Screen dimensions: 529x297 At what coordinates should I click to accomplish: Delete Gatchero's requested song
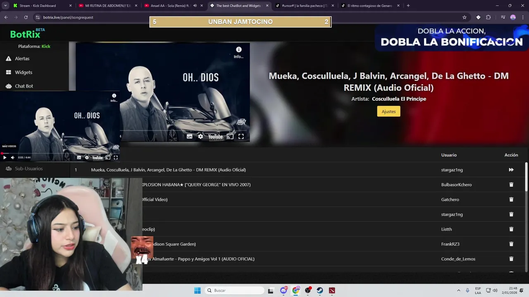tap(511, 199)
